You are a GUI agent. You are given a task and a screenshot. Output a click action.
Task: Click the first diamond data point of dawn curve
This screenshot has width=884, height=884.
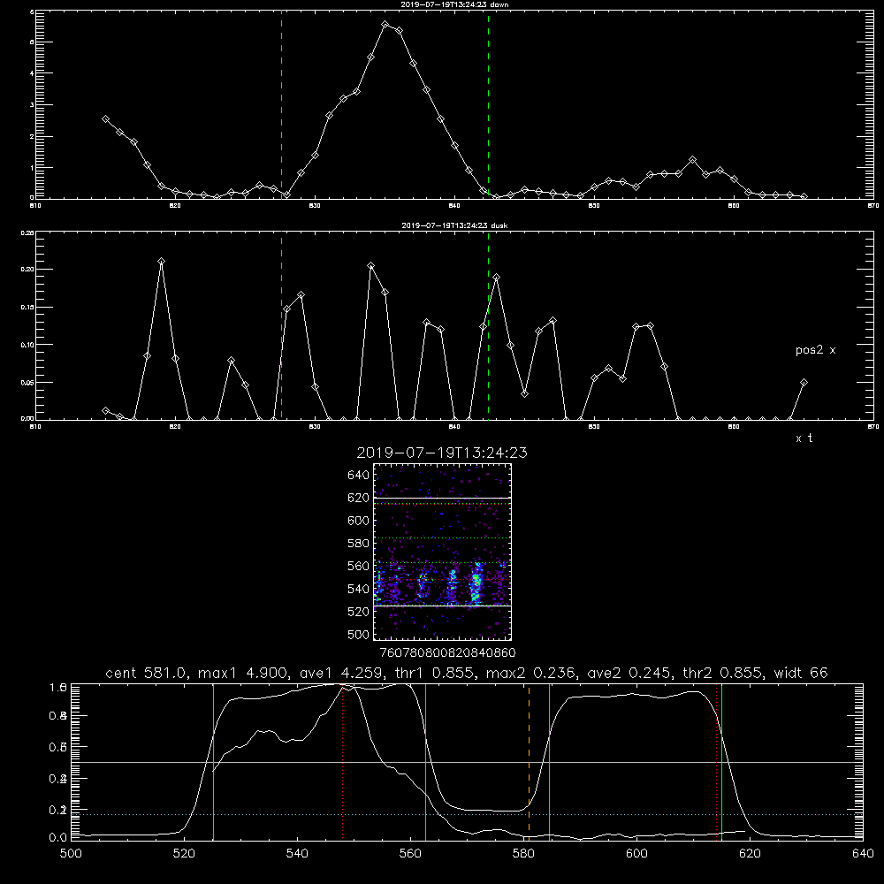coord(105,119)
